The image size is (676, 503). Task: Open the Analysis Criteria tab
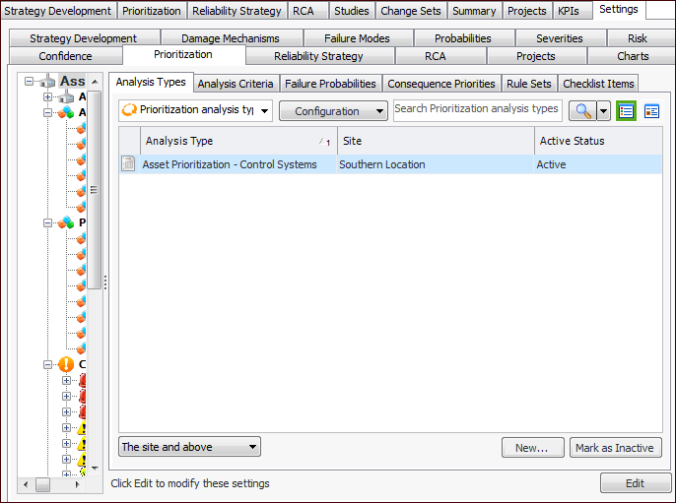[236, 84]
